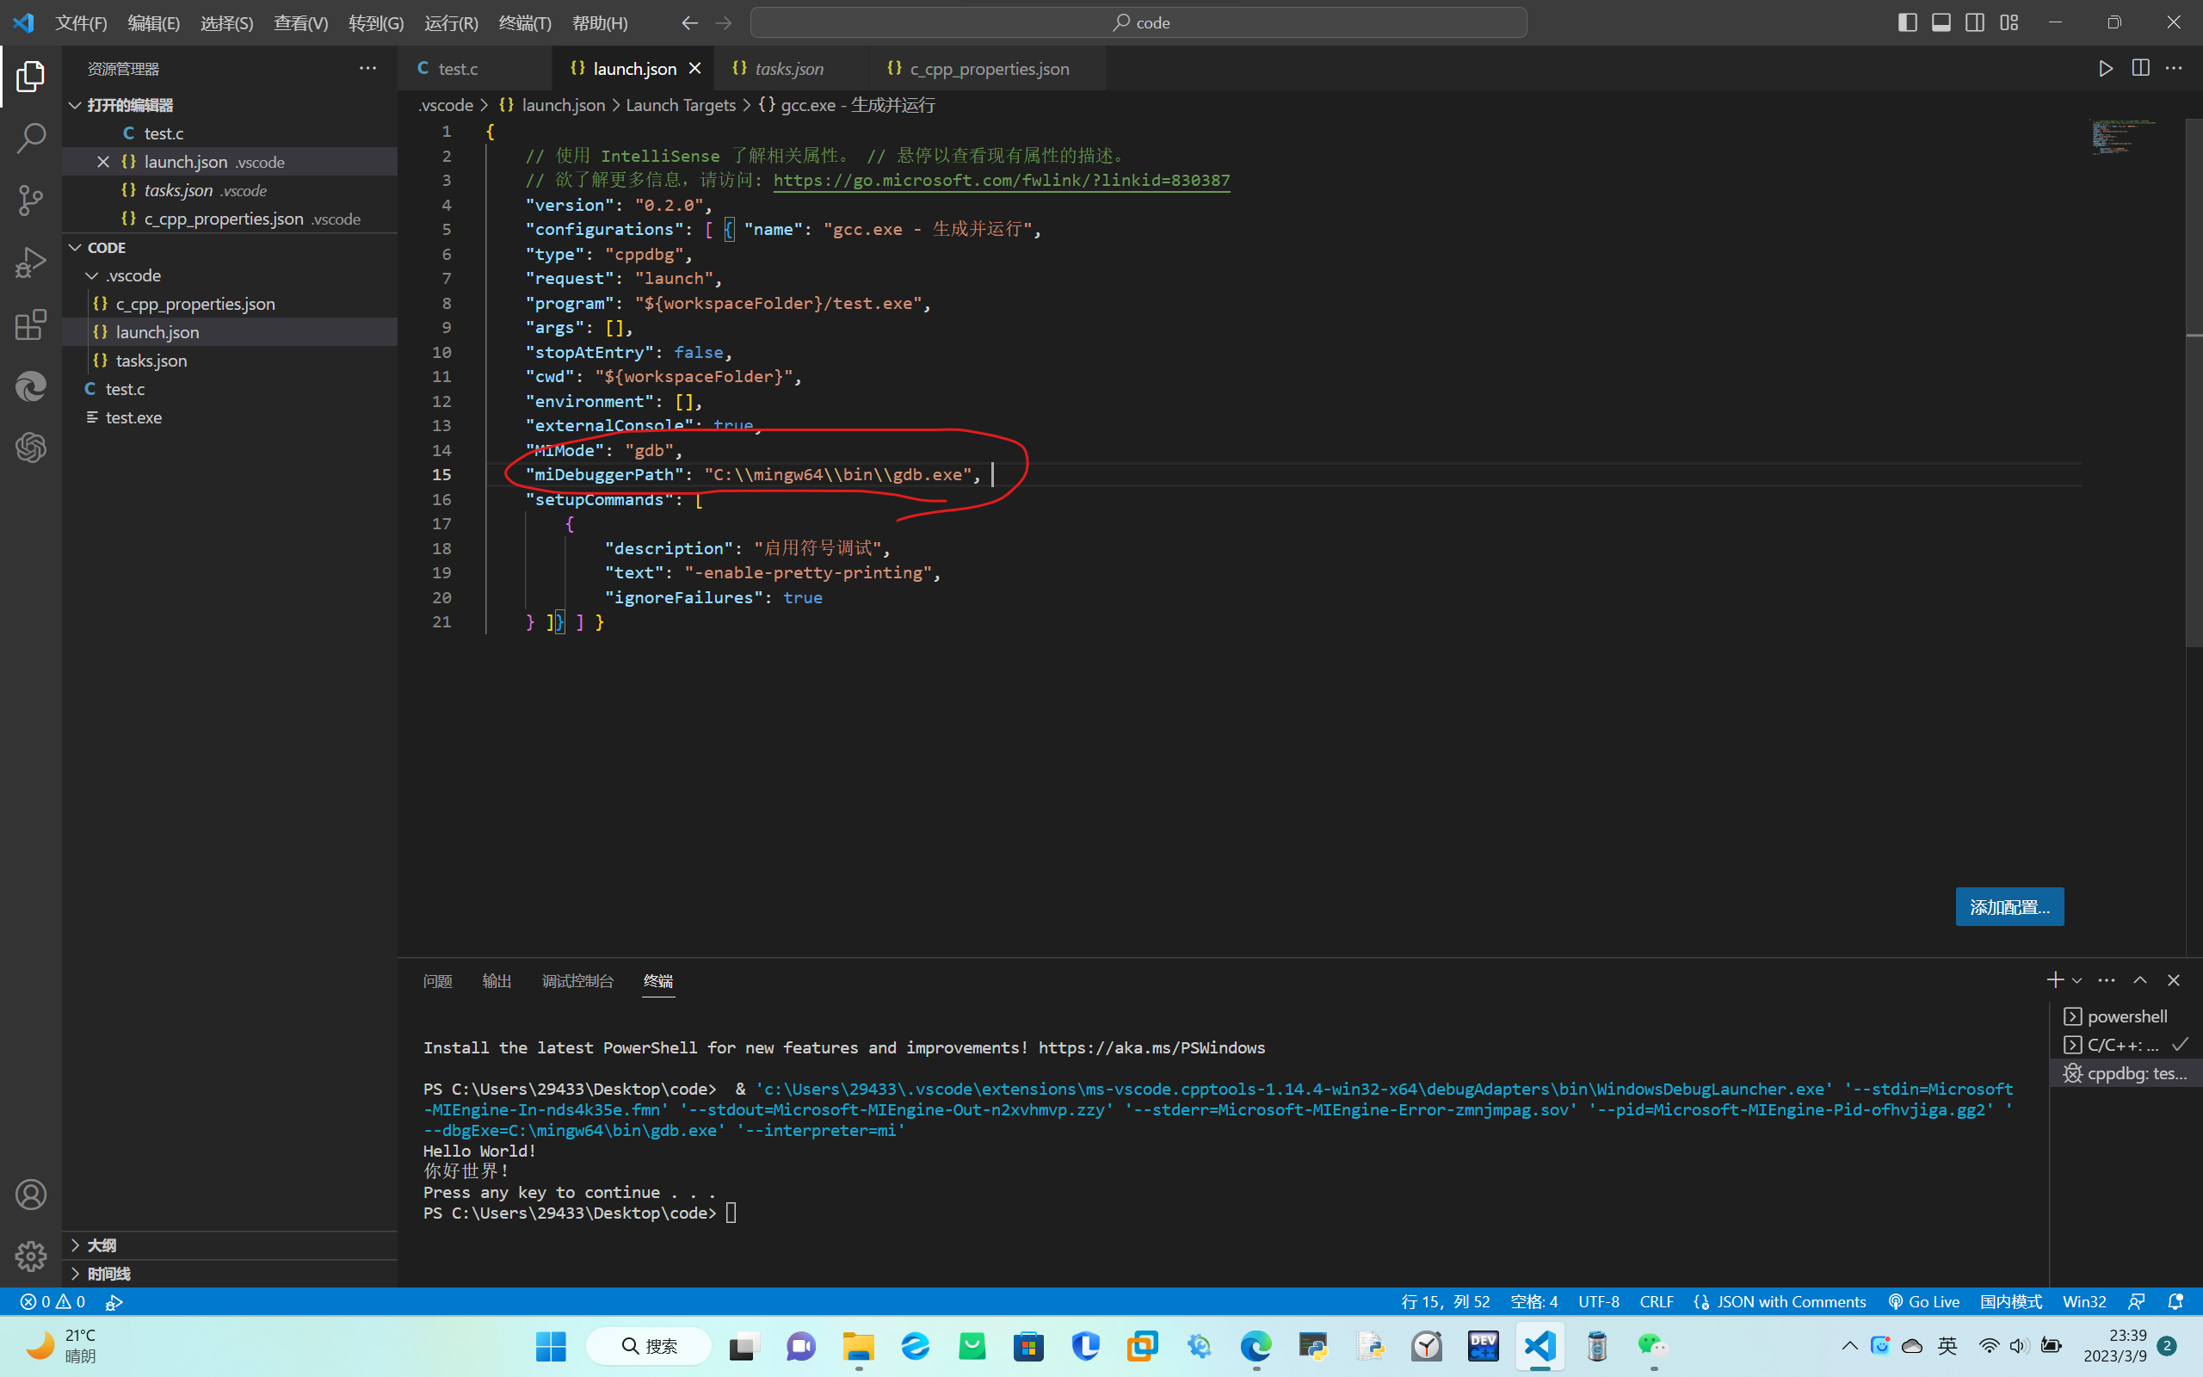
Task: Split the editor to the right
Action: coord(2140,68)
